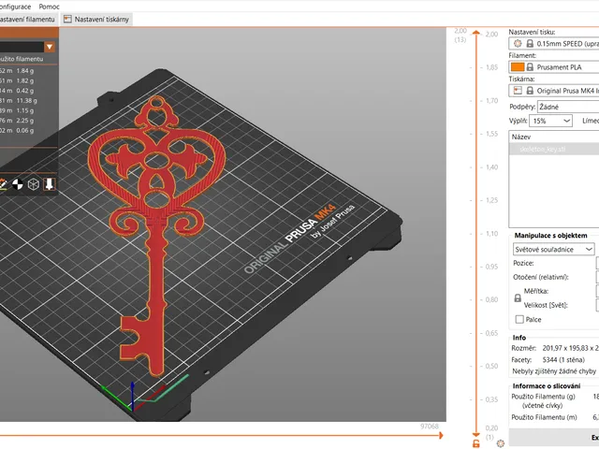Switch to the Nastavení tiskárny tab
The height and width of the screenshot is (449, 599).
click(x=96, y=20)
